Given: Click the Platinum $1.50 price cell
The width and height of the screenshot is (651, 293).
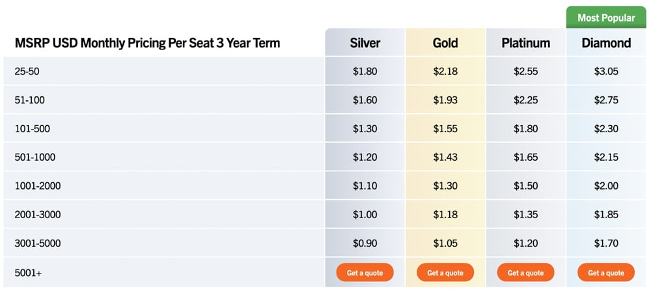Looking at the screenshot, I should 525,186.
